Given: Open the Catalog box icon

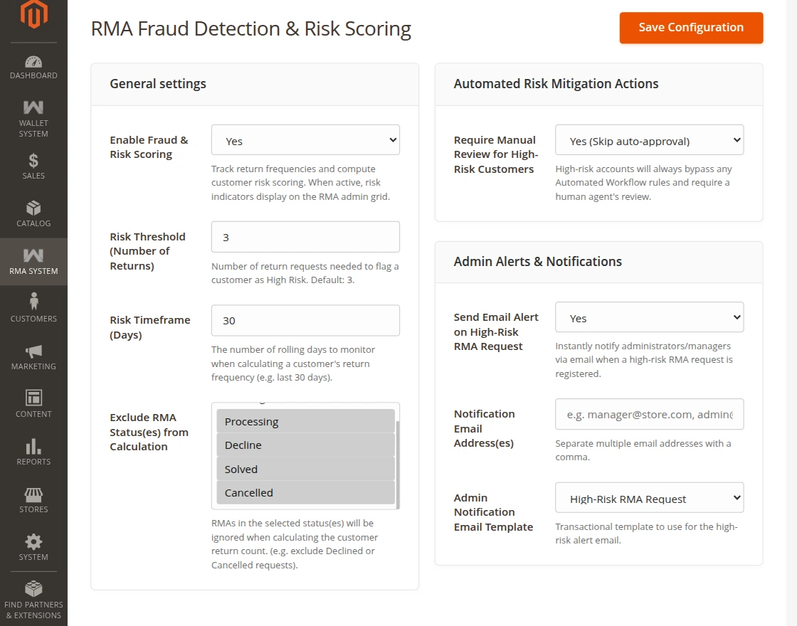Looking at the screenshot, I should (x=33, y=208).
